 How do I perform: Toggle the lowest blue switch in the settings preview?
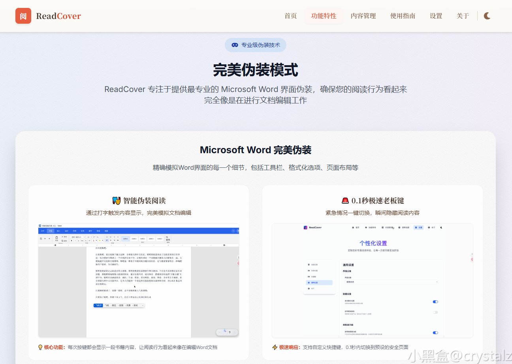435,333
